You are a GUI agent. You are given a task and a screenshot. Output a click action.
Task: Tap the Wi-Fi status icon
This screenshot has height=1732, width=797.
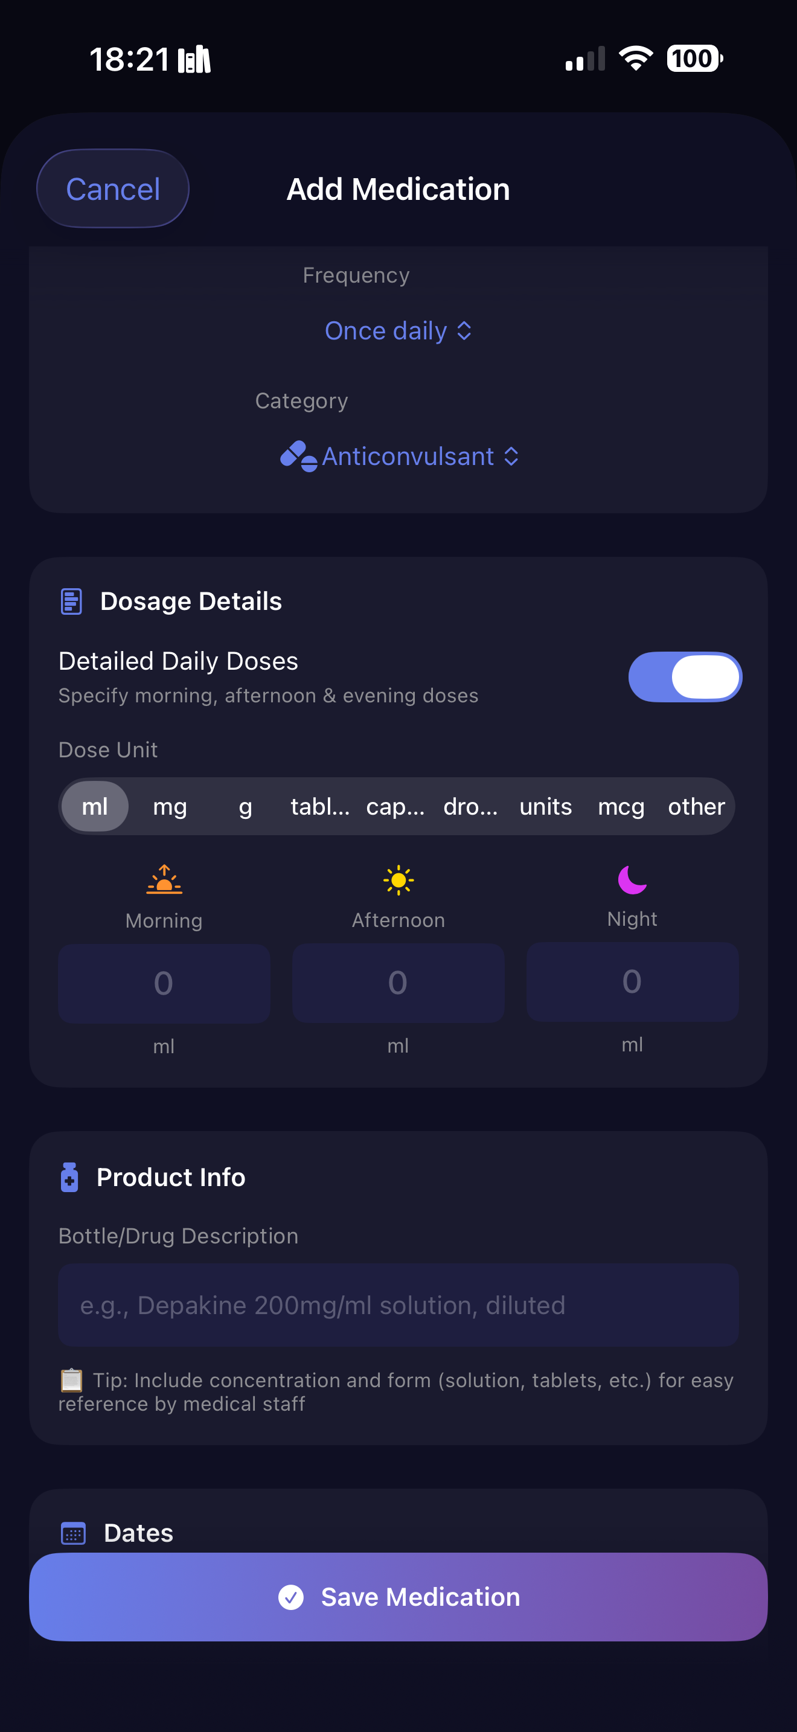coord(636,59)
